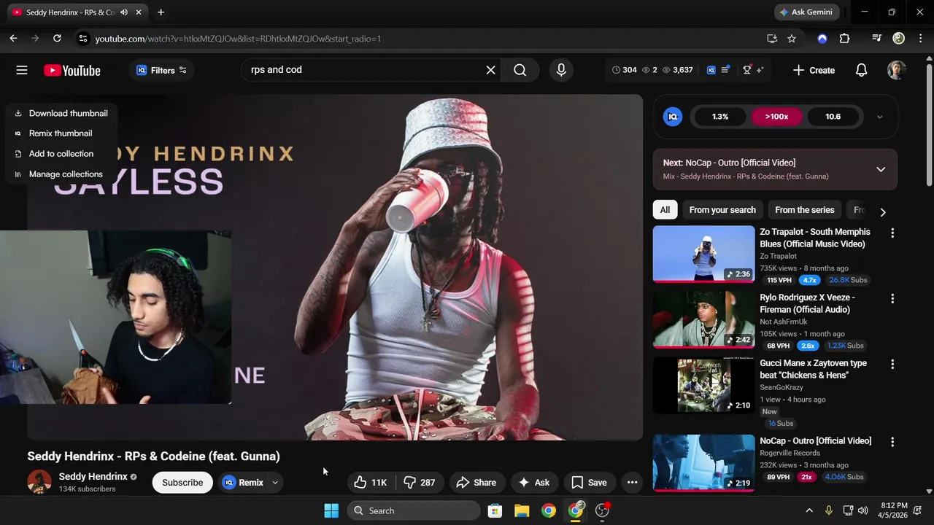This screenshot has width=934, height=525.
Task: Open the notifications bell
Action: 862,70
